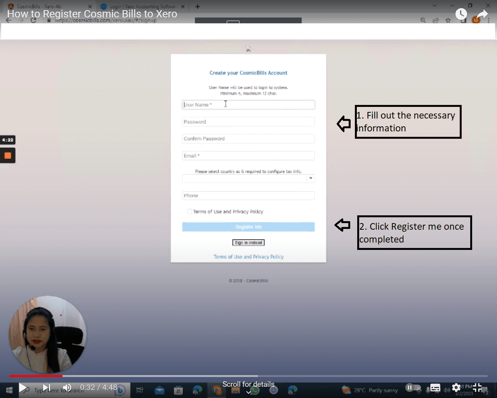This screenshot has width=497, height=398.
Task: Click the browser zoom magnifier icon
Action: point(423,20)
